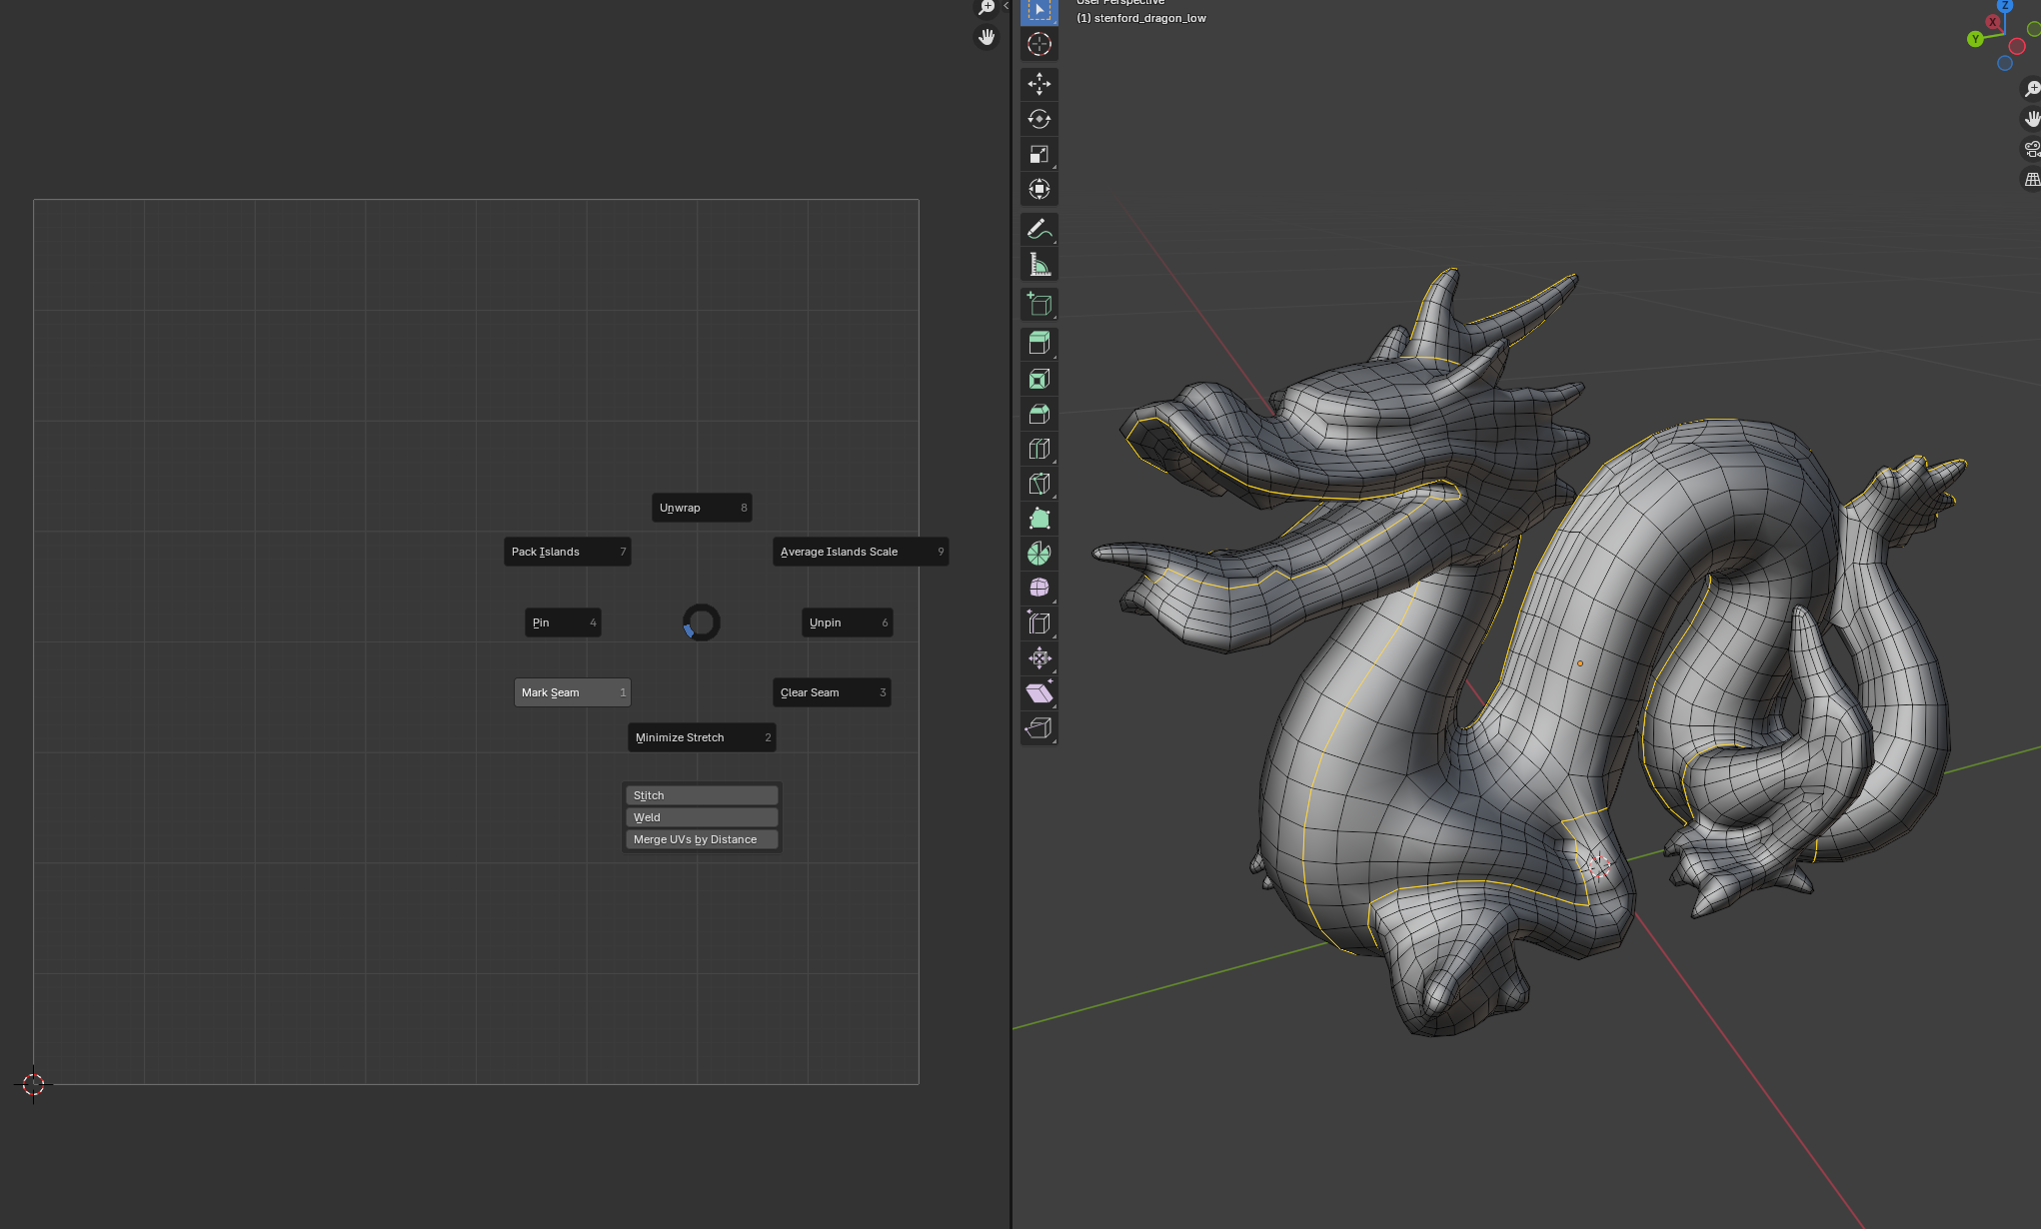Click the Stitch button
This screenshot has width=2041, height=1229.
coord(701,795)
